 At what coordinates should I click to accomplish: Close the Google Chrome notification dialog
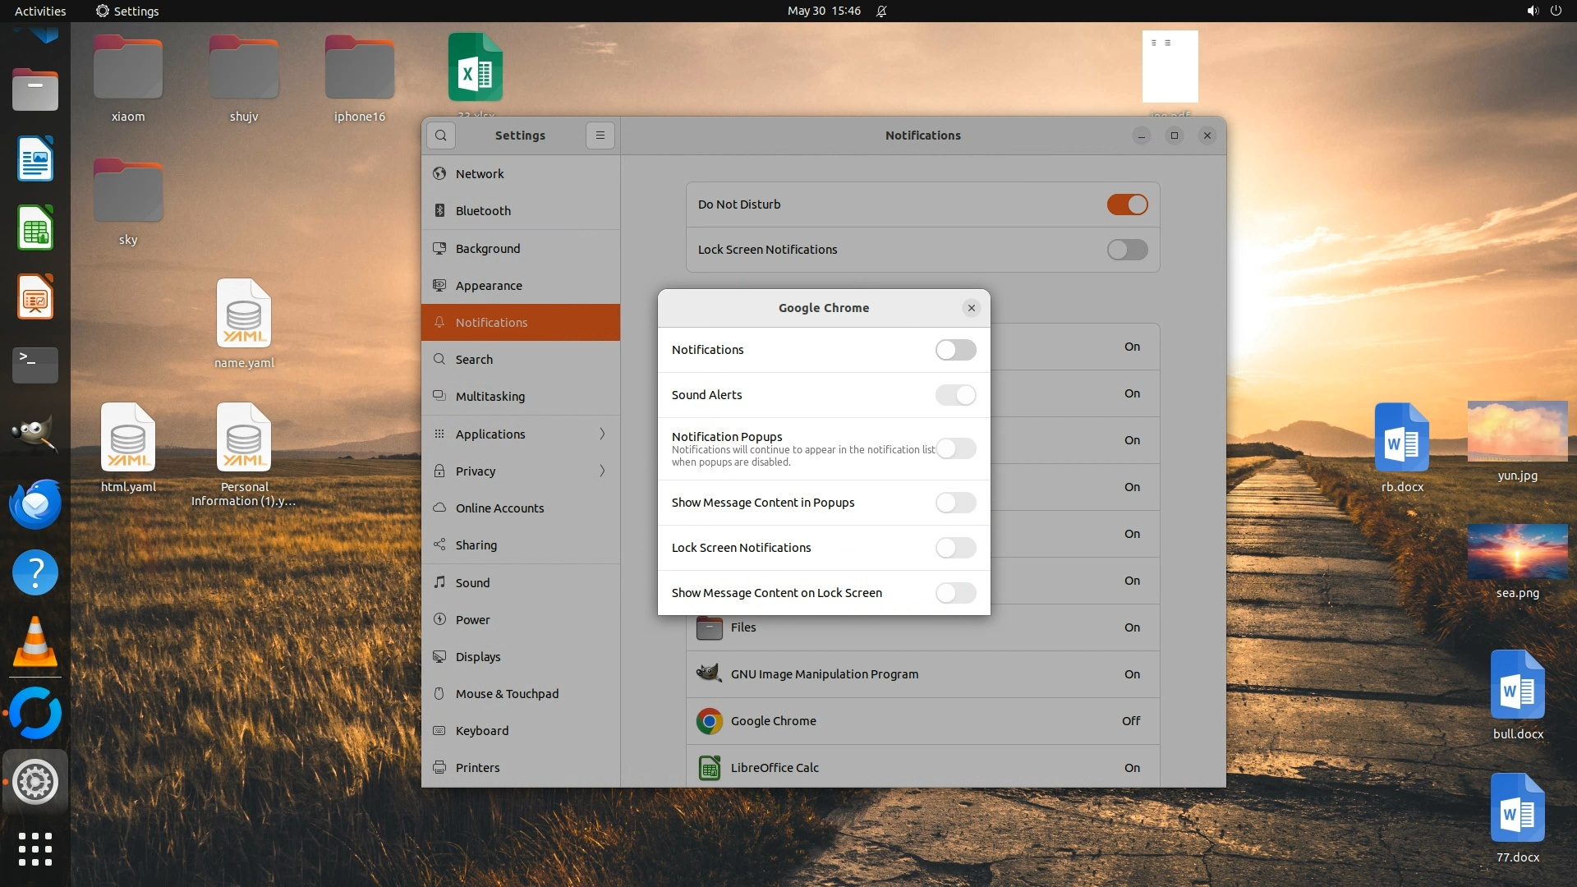(x=972, y=308)
